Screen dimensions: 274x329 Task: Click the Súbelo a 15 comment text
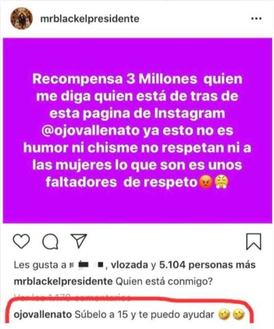(x=145, y=315)
